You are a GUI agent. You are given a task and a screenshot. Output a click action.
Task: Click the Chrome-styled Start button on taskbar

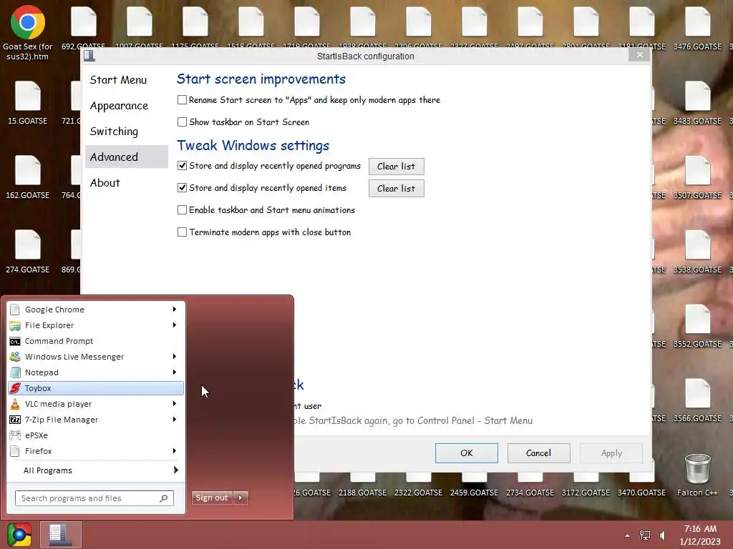click(x=19, y=535)
